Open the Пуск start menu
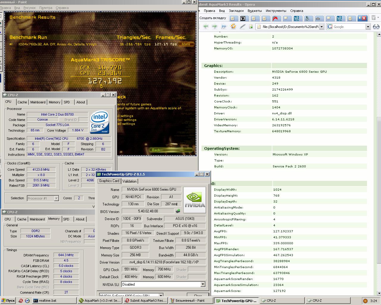Image resolution: width=381 pixels, height=305 pixels. 8,301
